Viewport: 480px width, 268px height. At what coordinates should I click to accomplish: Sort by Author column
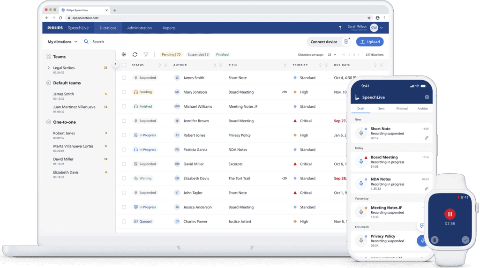[x=215, y=65]
